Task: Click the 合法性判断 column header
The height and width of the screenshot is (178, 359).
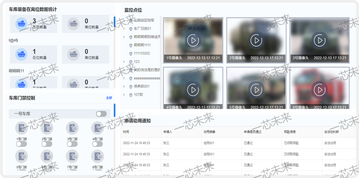Action: [331, 132]
